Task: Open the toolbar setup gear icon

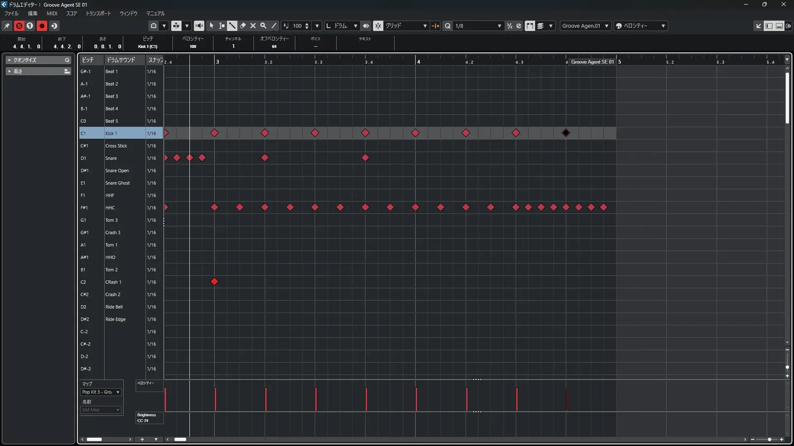Action: click(x=788, y=26)
